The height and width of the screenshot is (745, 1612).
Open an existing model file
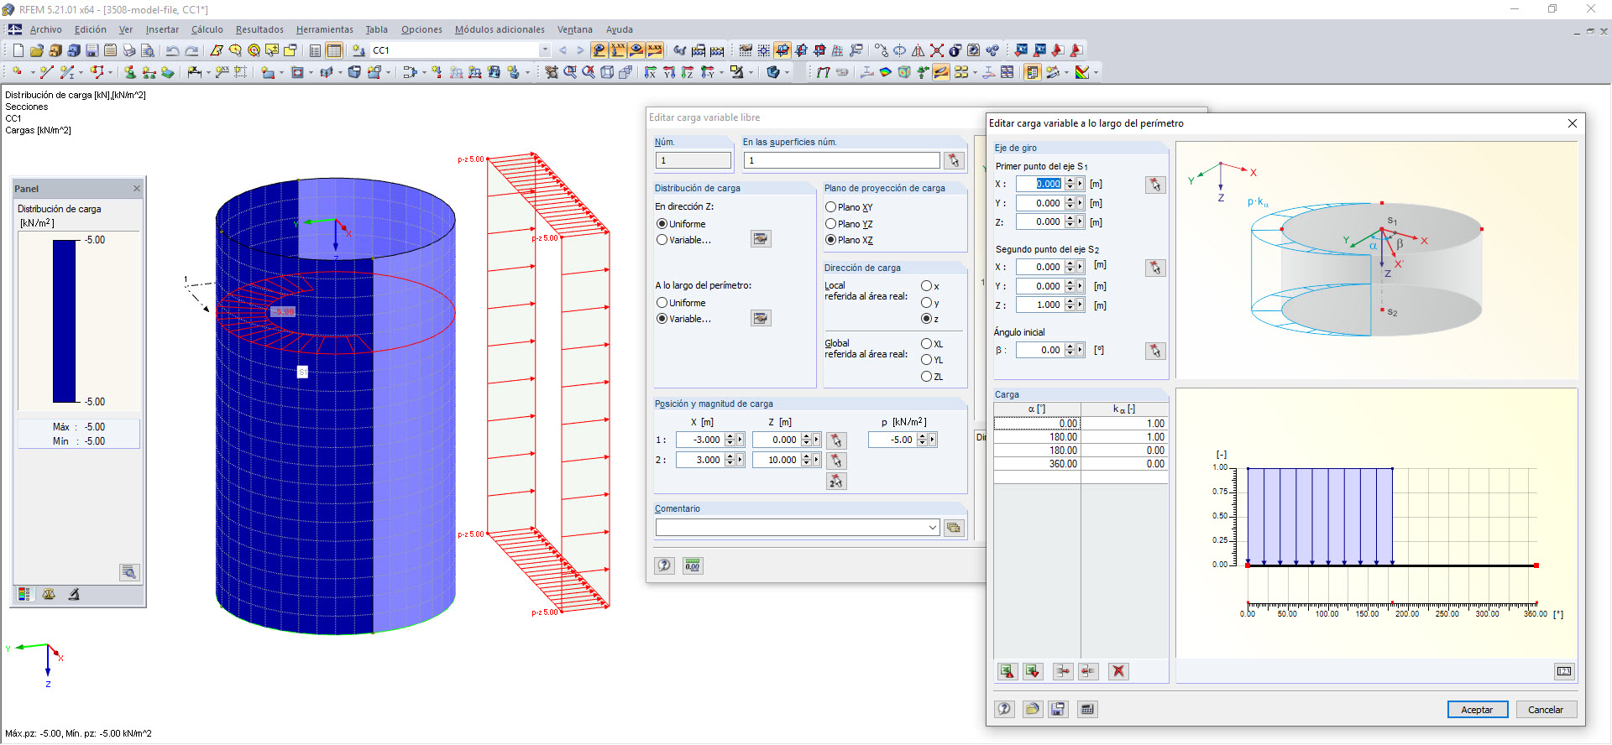pyautogui.click(x=36, y=50)
